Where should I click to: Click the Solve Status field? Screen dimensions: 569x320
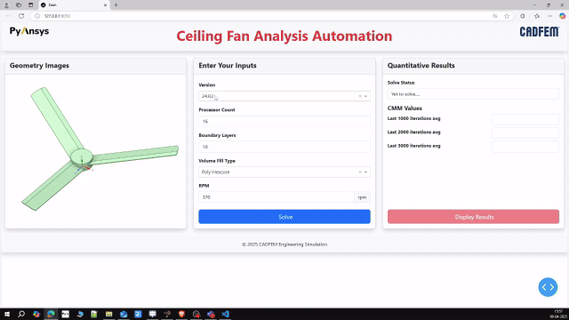473,94
